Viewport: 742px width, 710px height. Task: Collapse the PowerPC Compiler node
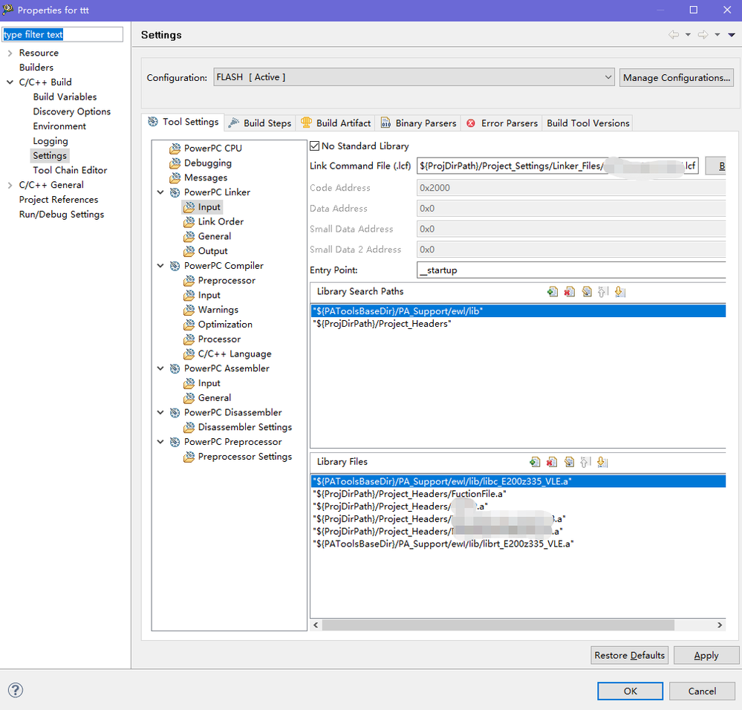160,266
